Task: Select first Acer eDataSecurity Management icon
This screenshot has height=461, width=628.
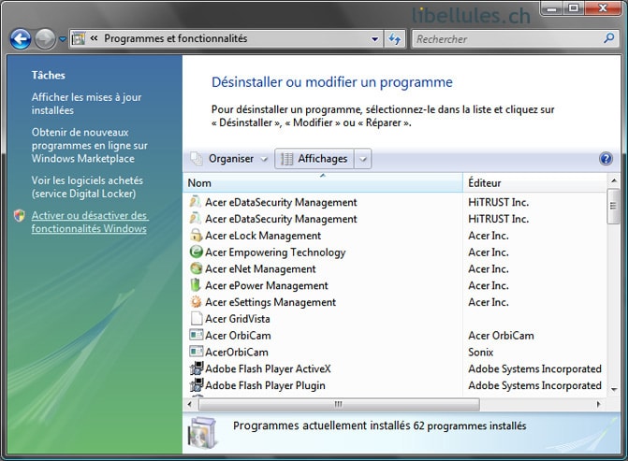Action: point(196,202)
